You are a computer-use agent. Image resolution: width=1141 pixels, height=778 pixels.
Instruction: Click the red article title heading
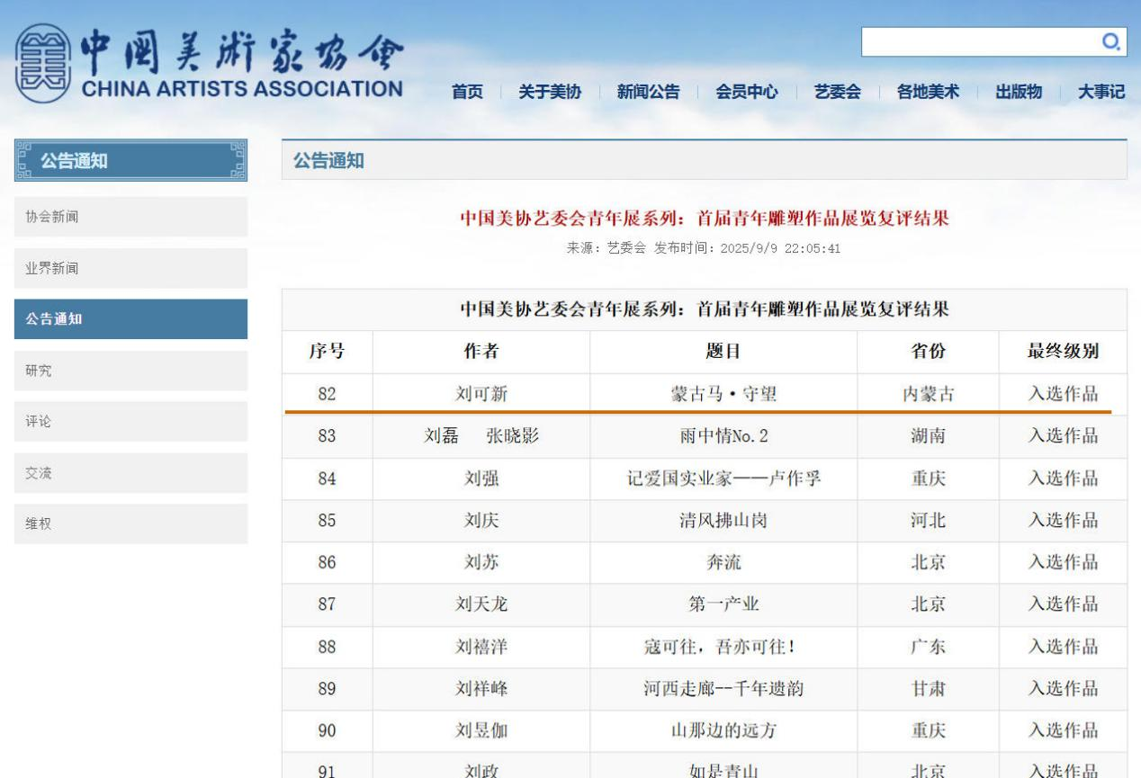point(704,219)
